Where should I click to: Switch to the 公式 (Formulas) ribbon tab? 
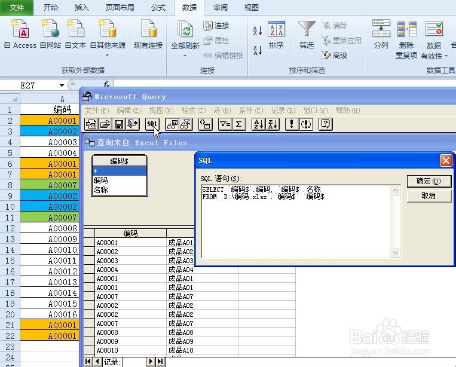pos(158,8)
